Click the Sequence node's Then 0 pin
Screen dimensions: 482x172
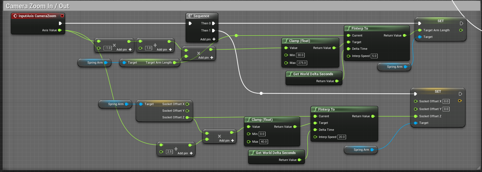213,24
